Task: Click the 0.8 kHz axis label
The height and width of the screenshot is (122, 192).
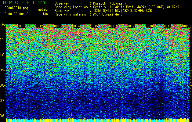Action: pyautogui.click(x=3, y=85)
